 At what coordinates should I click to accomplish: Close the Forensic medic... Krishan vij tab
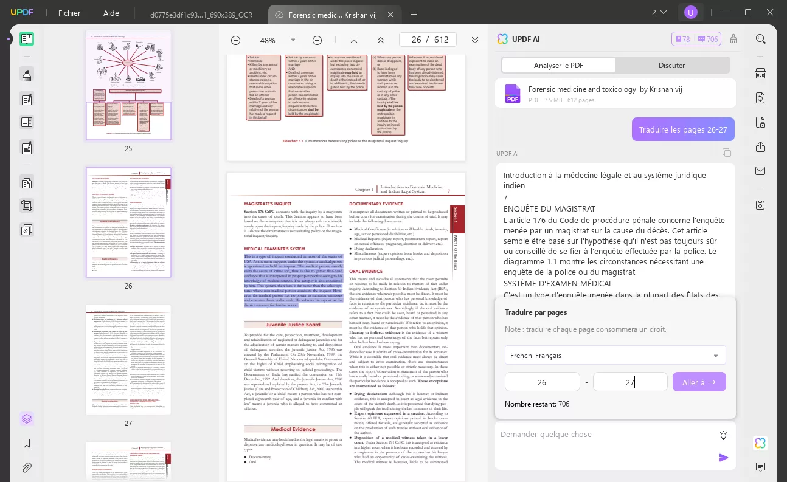390,14
